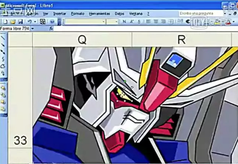The image size is (238, 164).
Task: Align text to the left
Action: (x=148, y=22)
